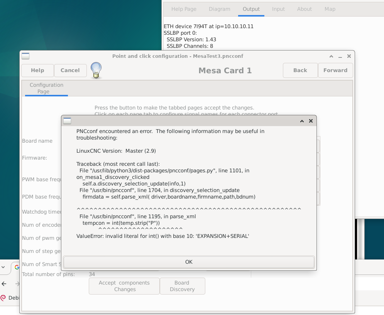Viewport: 384px width, 315px height.
Task: Switch to the Help Page tab
Action: [184, 9]
